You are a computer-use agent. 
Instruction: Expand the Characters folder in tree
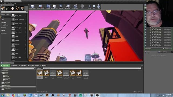[2, 82]
